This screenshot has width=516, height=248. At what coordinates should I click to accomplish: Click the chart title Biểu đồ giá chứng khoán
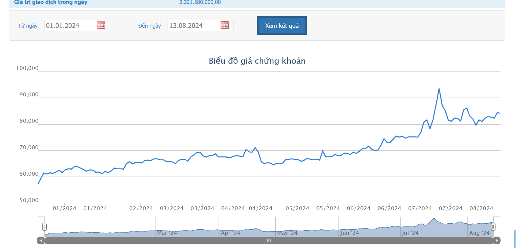tap(257, 61)
